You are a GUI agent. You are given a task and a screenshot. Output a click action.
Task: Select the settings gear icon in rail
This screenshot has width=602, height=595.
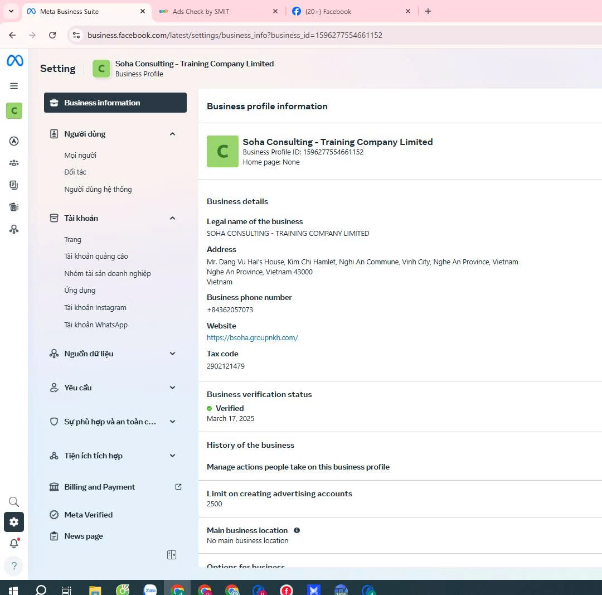tap(14, 522)
